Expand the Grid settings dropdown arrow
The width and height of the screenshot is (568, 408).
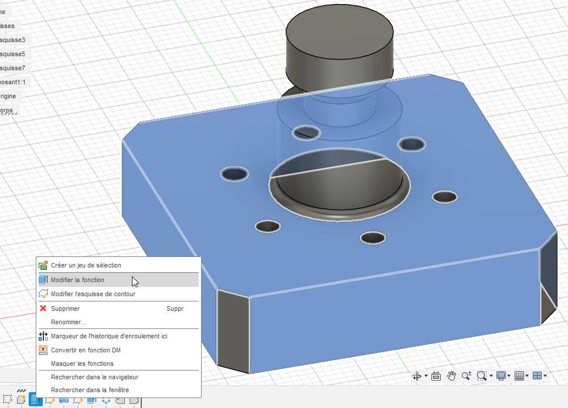[527, 376]
